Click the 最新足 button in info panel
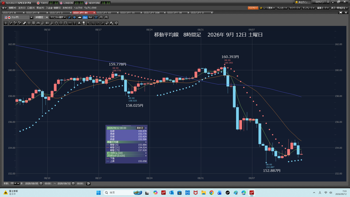This screenshot has height=197, width=350. click(x=140, y=128)
